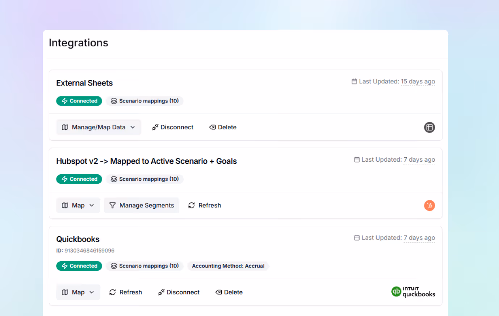Click Connected badge on Hubspot card
The image size is (499, 316).
pyautogui.click(x=79, y=179)
